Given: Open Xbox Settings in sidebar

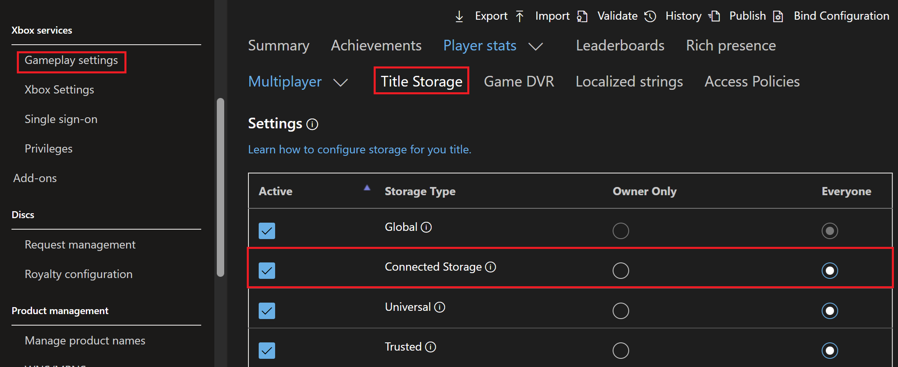Looking at the screenshot, I should coord(60,90).
